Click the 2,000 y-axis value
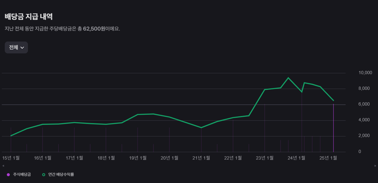The height and width of the screenshot is (183, 378). tap(364, 136)
